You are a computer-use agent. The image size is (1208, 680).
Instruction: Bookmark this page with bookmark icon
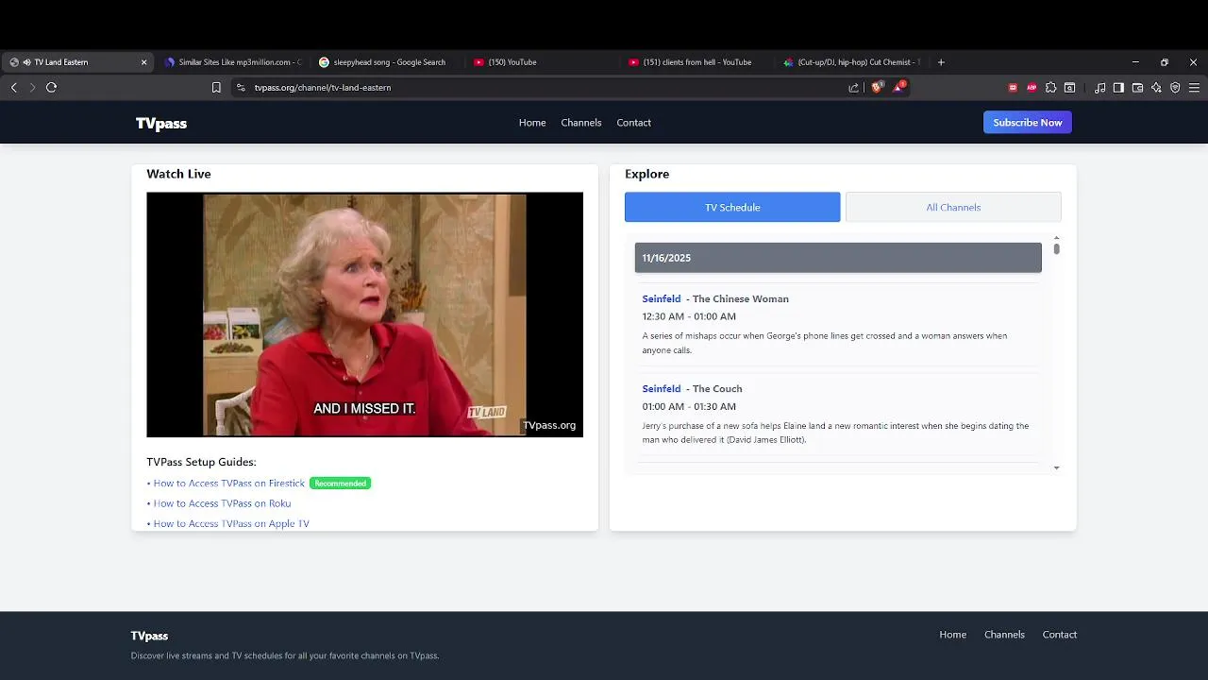coord(216,87)
